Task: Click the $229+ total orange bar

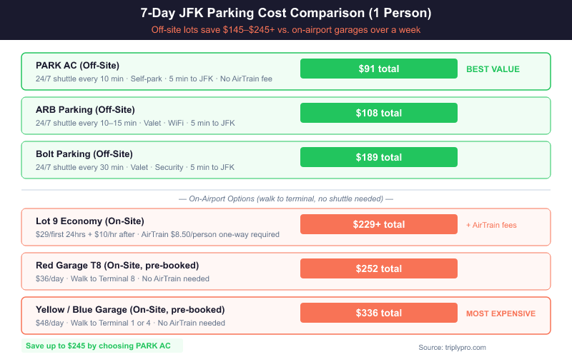Action: pos(378,224)
